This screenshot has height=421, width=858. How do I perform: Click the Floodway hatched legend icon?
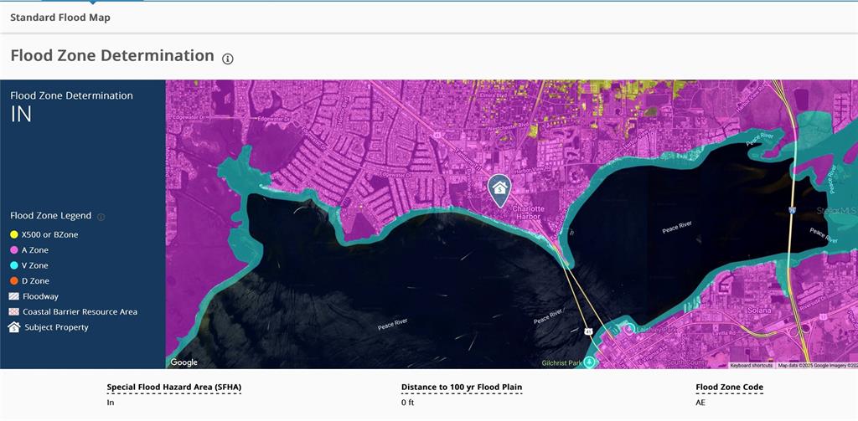(14, 296)
